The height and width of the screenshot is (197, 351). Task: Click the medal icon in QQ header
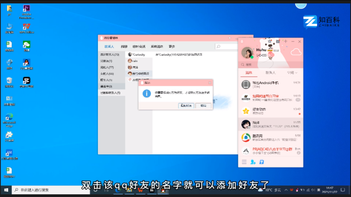(270, 41)
